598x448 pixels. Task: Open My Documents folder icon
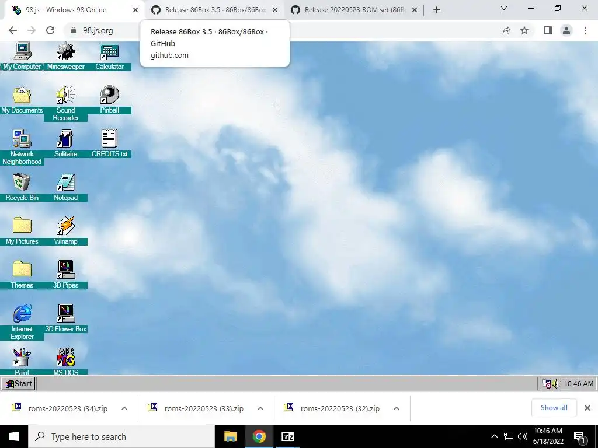(x=22, y=100)
